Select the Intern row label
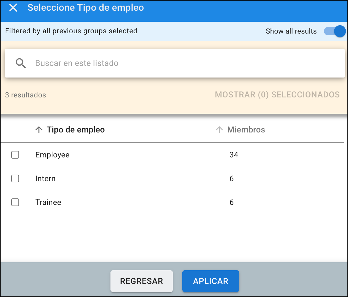This screenshot has height=297, width=348. tap(45, 178)
